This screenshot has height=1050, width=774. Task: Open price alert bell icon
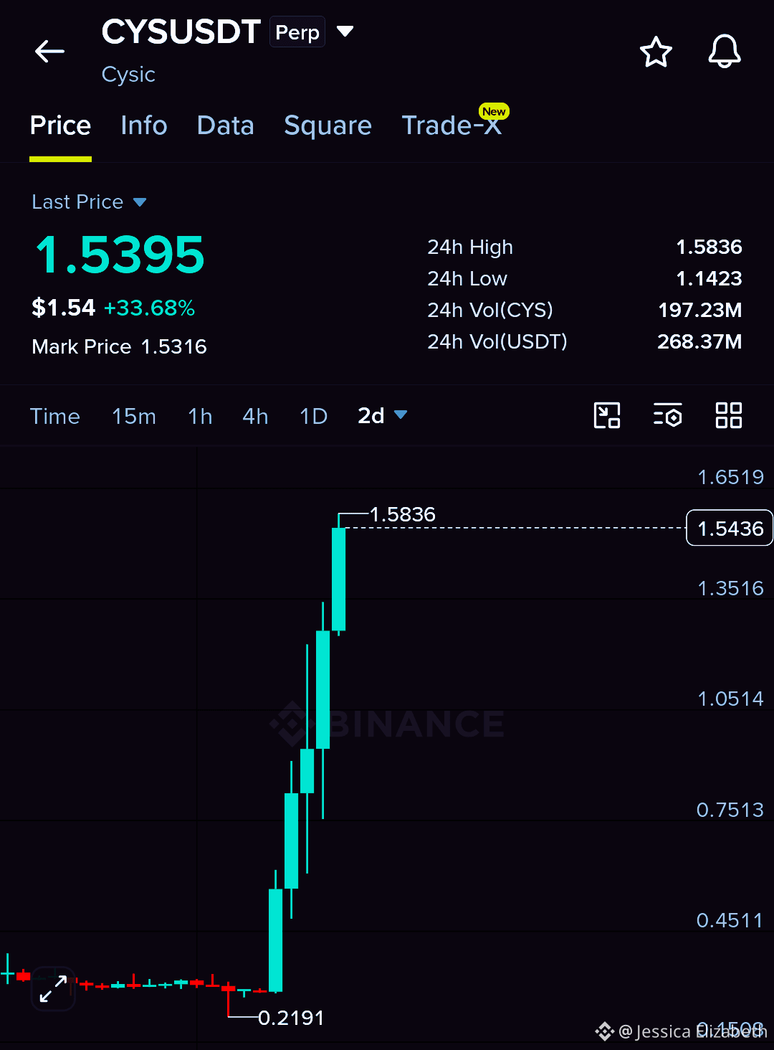pyautogui.click(x=725, y=52)
